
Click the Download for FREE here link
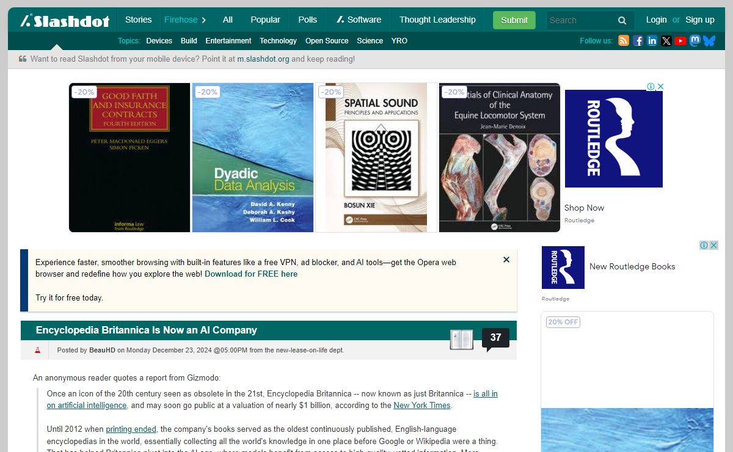[x=251, y=274]
